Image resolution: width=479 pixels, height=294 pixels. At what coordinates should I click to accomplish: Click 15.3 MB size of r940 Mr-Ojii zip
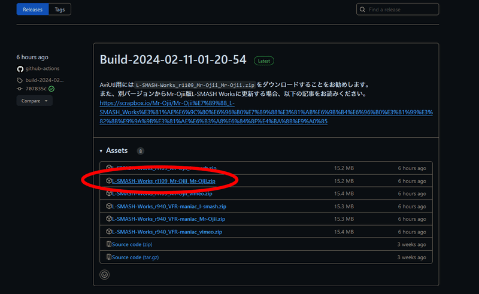pyautogui.click(x=344, y=219)
